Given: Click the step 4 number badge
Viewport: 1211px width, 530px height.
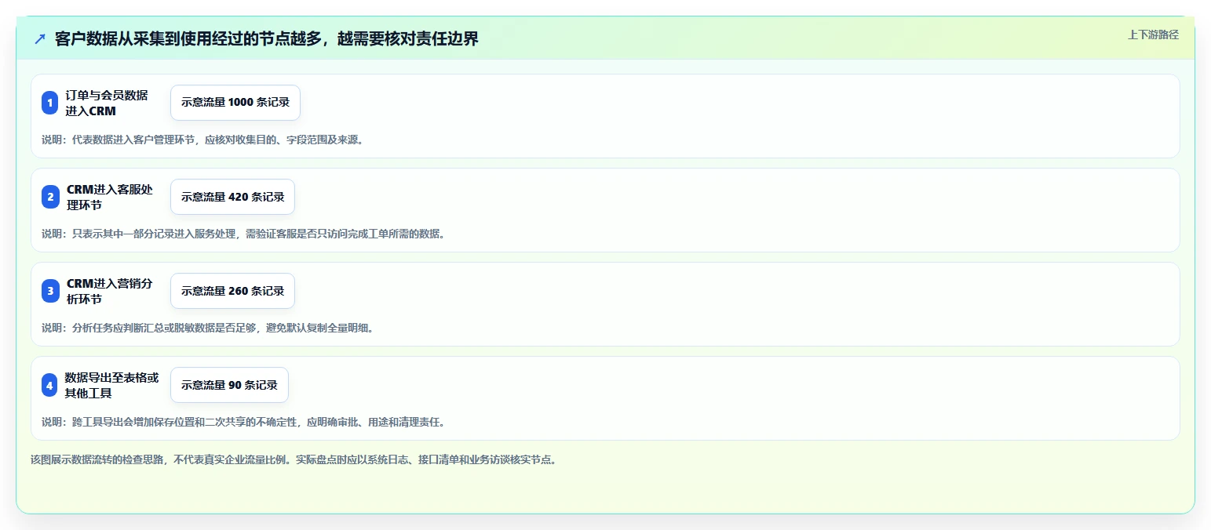Looking at the screenshot, I should pyautogui.click(x=50, y=385).
